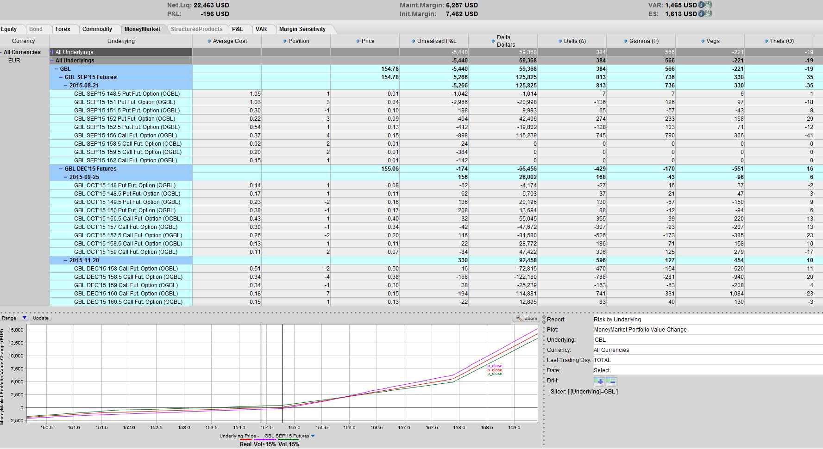Click the green globe icon beside VAR
823x449 pixels.
pyautogui.click(x=708, y=5)
